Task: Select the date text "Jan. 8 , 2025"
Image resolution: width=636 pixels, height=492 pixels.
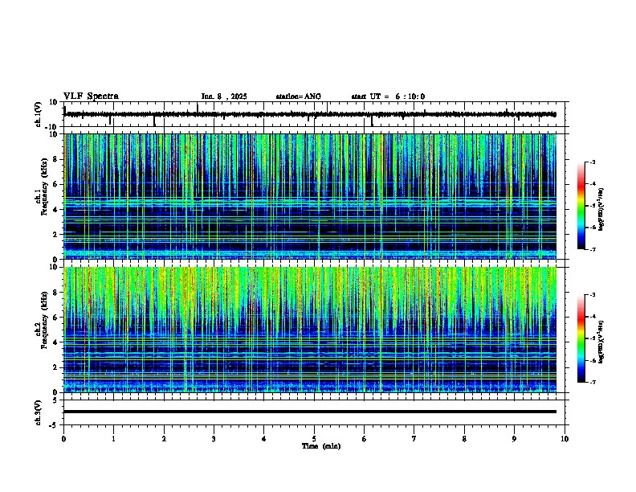Action: pyautogui.click(x=224, y=96)
